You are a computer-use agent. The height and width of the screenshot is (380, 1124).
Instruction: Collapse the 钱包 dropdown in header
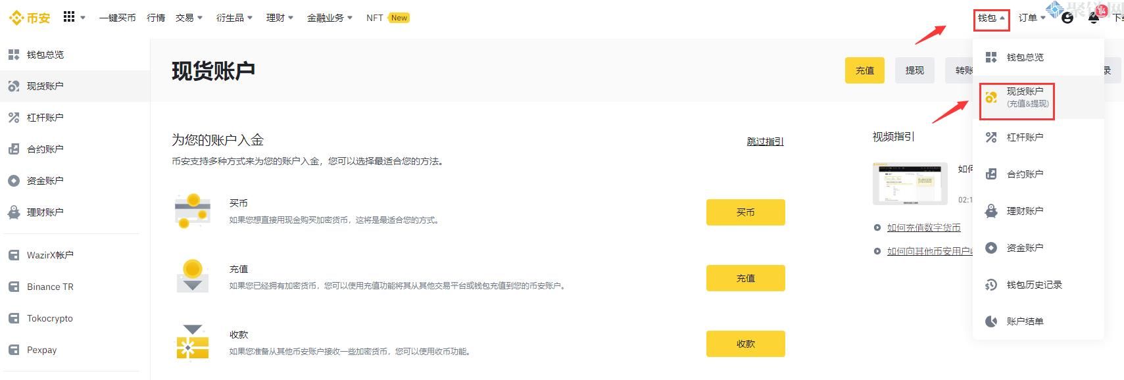pyautogui.click(x=991, y=18)
